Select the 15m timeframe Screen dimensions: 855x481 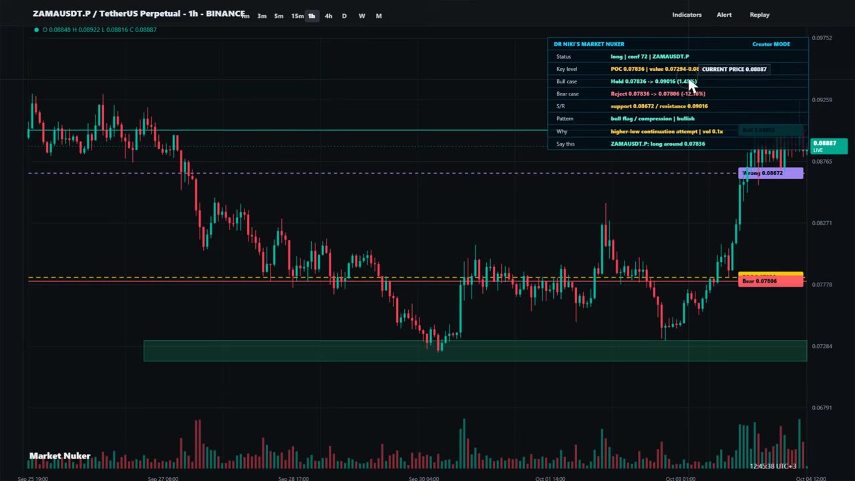[x=297, y=16]
